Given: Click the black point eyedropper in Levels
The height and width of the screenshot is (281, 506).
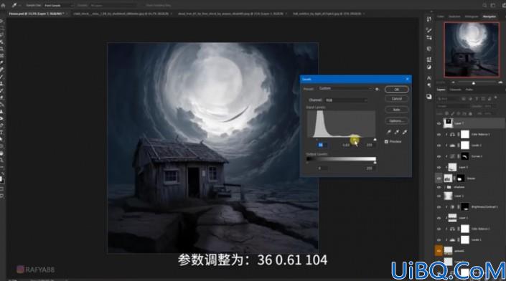Looking at the screenshot, I should 389,132.
